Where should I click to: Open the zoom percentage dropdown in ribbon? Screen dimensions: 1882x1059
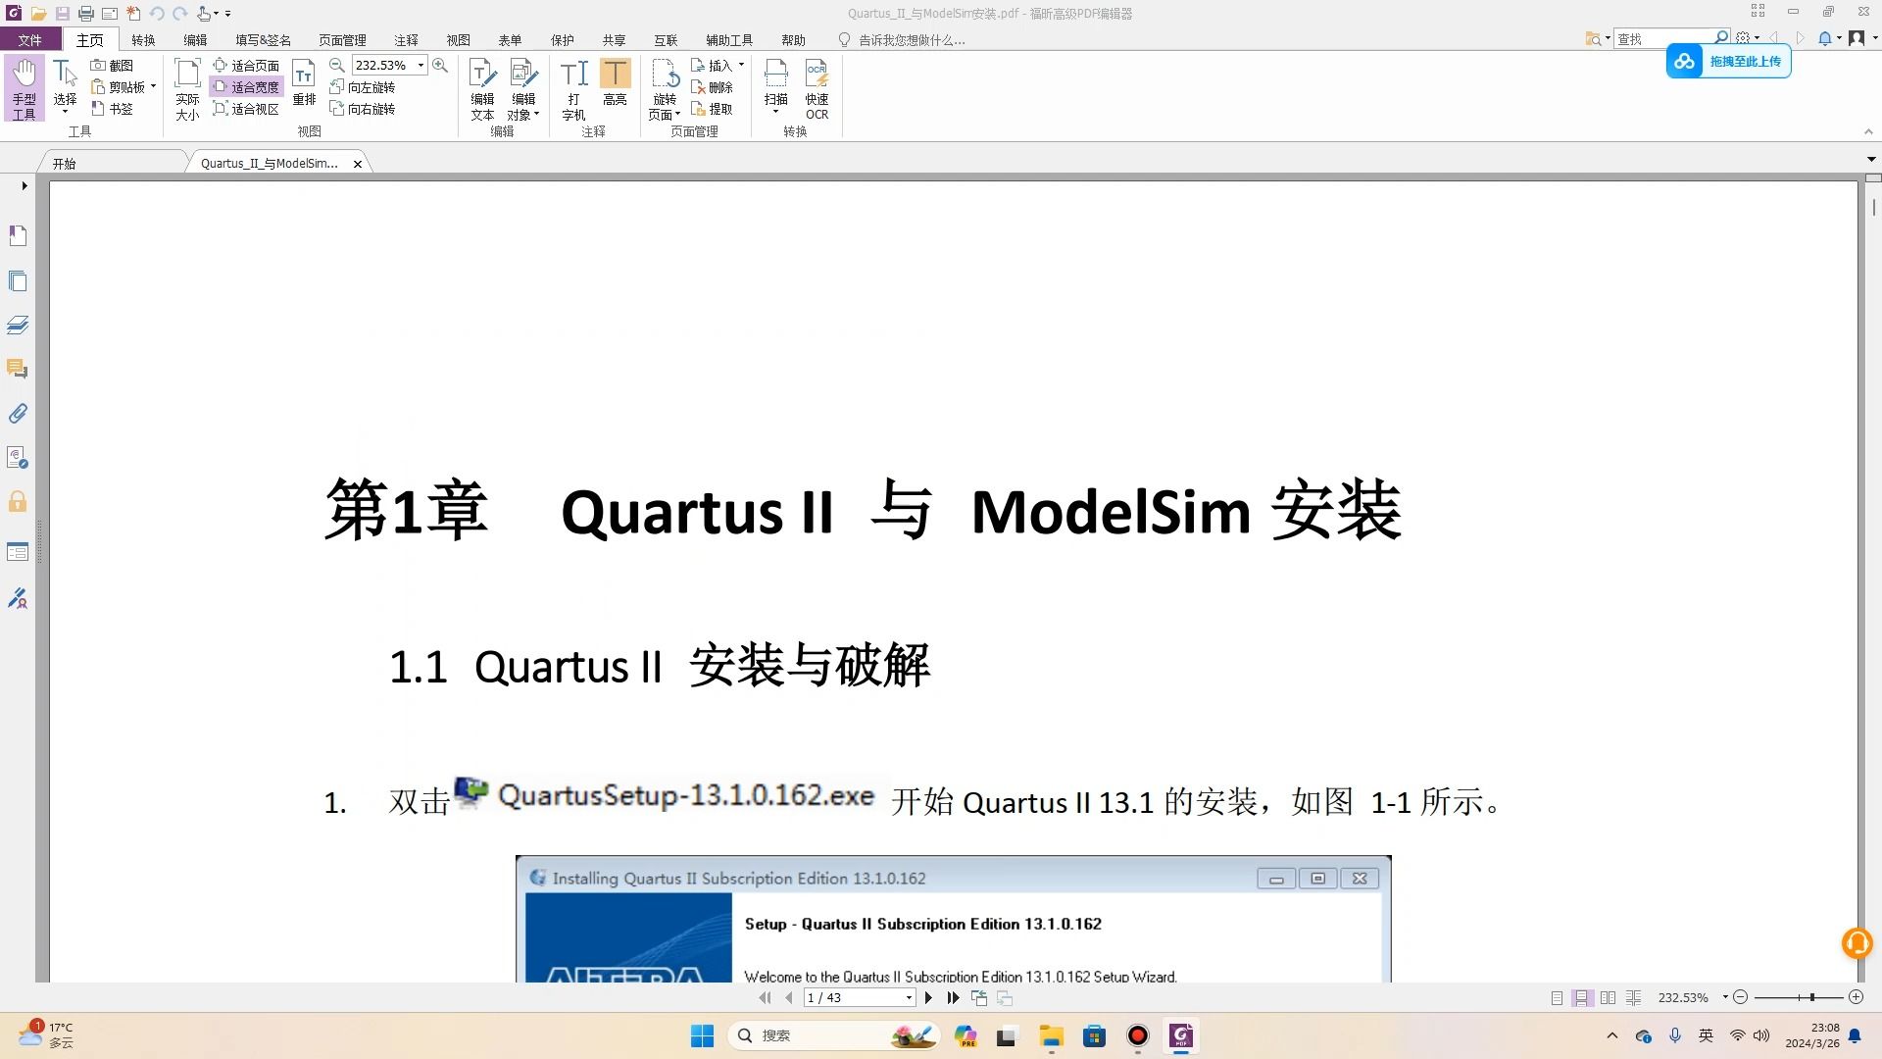click(x=421, y=66)
